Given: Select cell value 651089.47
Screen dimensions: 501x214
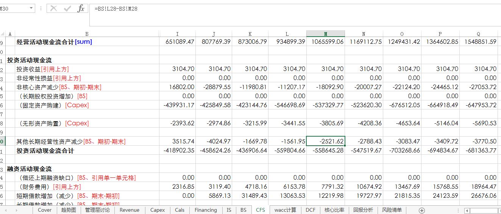Looking at the screenshot, I should tap(177, 42).
